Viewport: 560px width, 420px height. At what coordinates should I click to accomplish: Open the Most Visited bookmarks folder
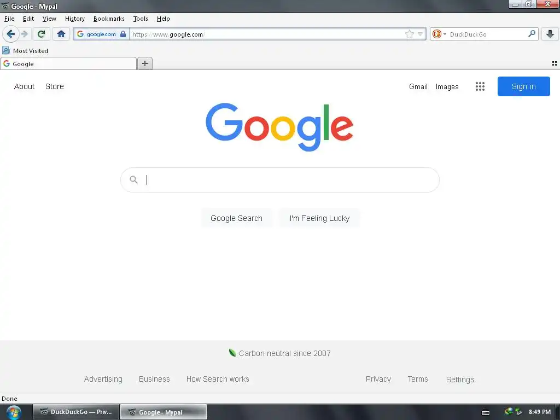[x=25, y=51]
